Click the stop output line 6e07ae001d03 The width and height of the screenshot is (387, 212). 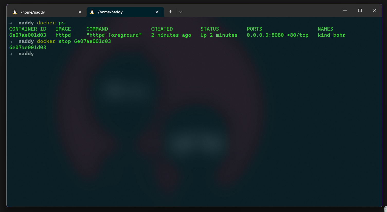tap(28, 48)
